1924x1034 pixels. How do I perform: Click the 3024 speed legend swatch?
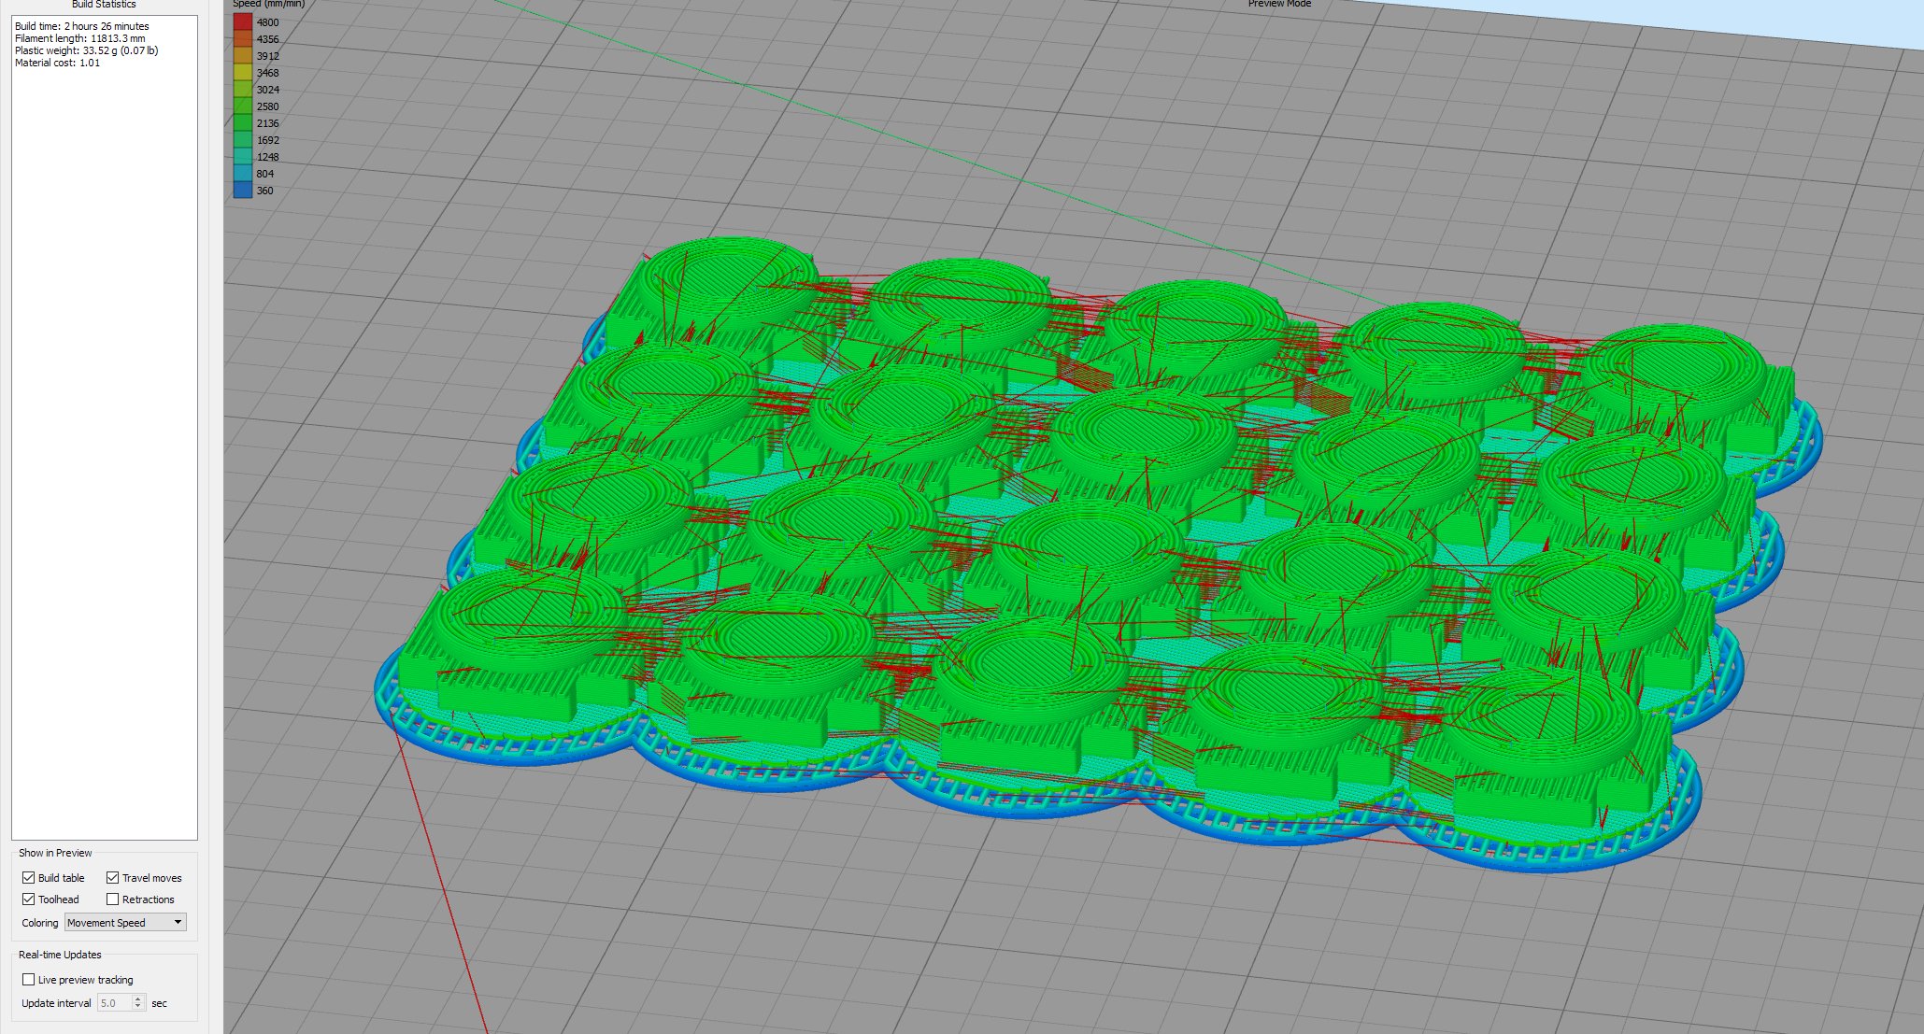[243, 89]
